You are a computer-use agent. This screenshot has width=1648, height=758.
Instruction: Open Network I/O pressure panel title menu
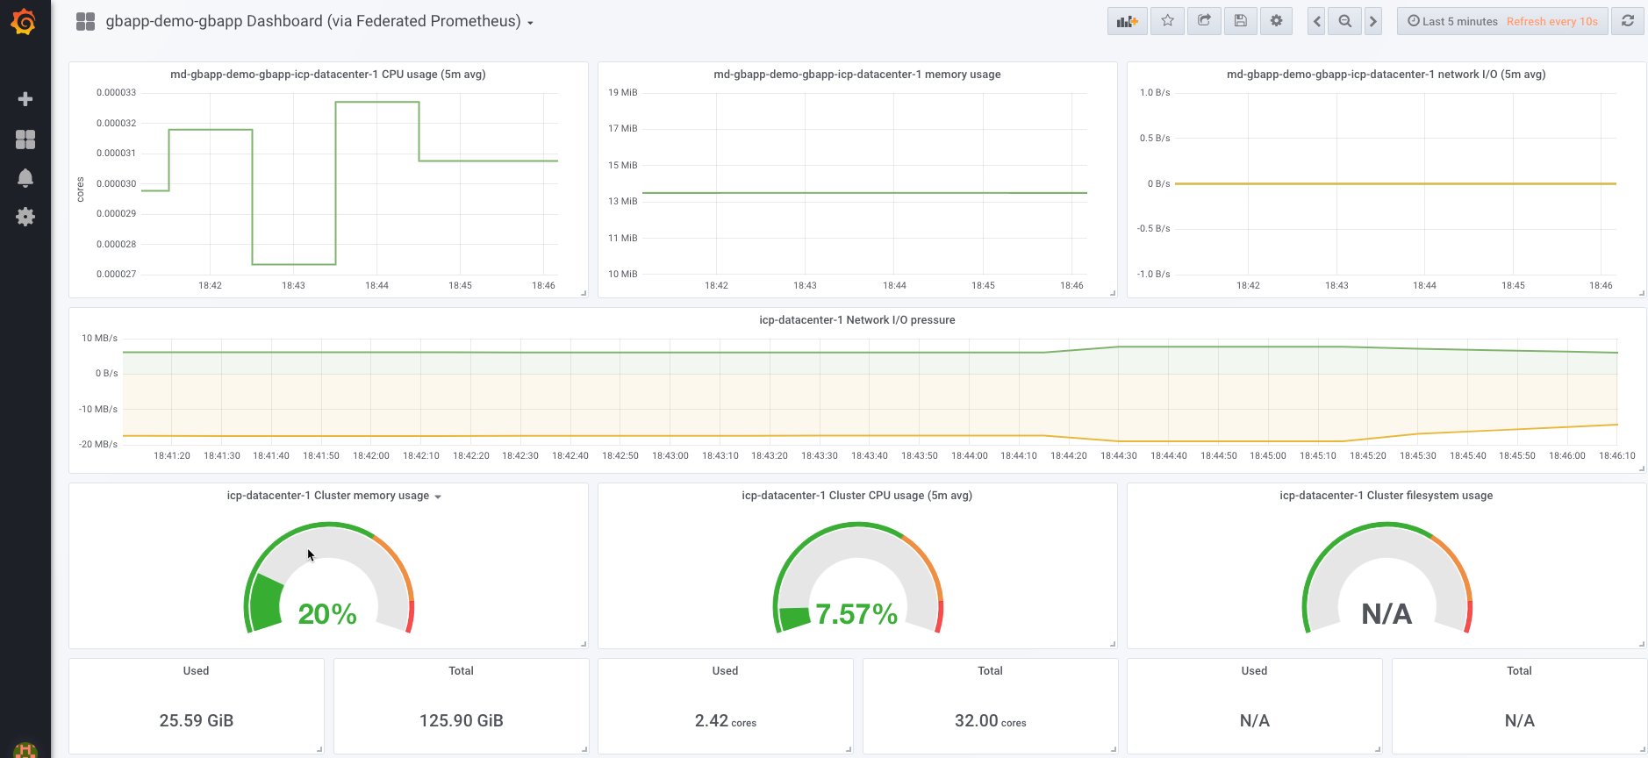[856, 320]
